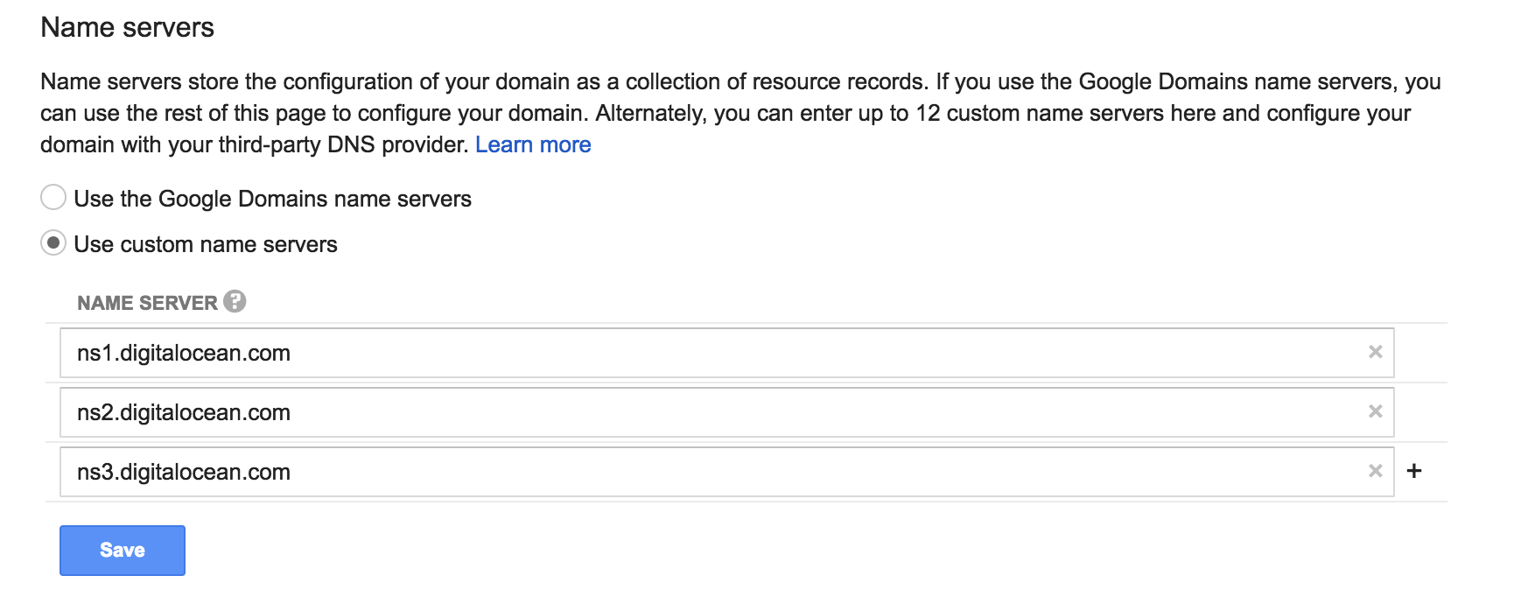Delete the ns3.digitalocean.com entry using X

click(x=1375, y=471)
